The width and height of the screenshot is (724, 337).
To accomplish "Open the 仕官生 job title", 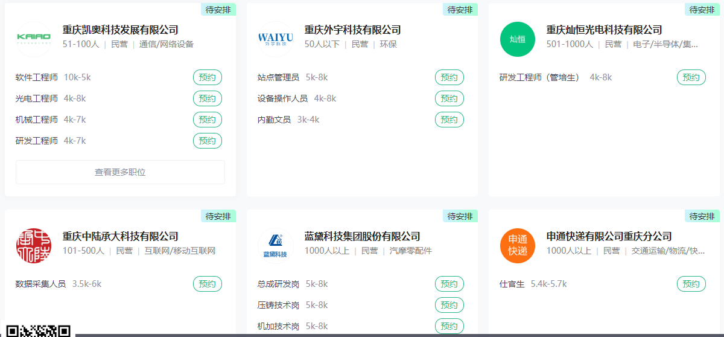I will [512, 284].
